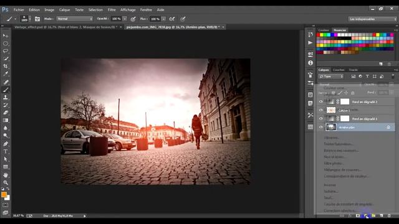Switch to the Couleur panel tab

(324, 30)
